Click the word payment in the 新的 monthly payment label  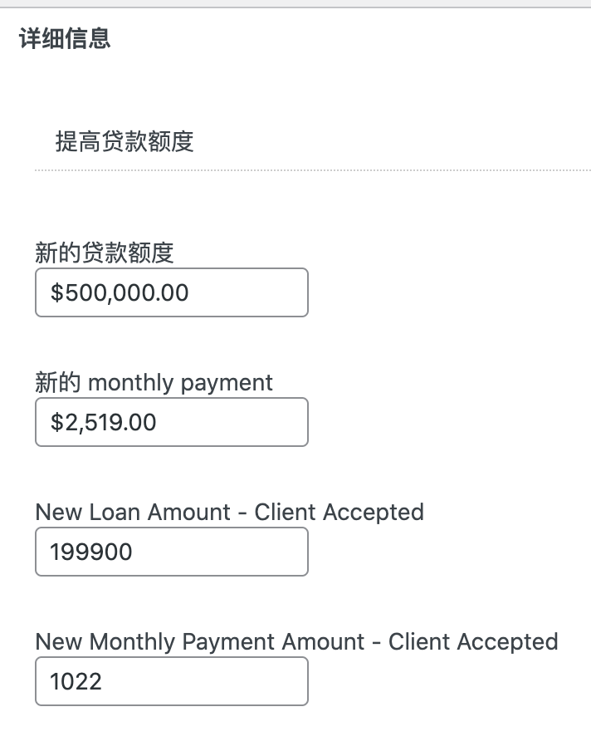point(227,384)
